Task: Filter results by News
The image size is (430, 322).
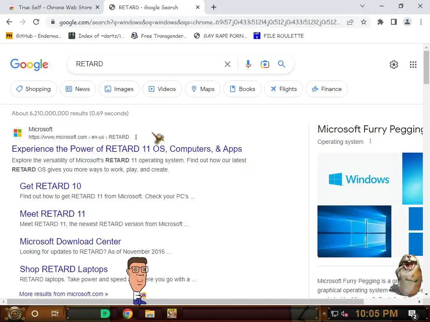Action: click(78, 89)
